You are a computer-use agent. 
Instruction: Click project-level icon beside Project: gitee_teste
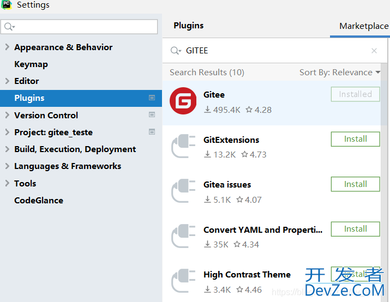[152, 132]
